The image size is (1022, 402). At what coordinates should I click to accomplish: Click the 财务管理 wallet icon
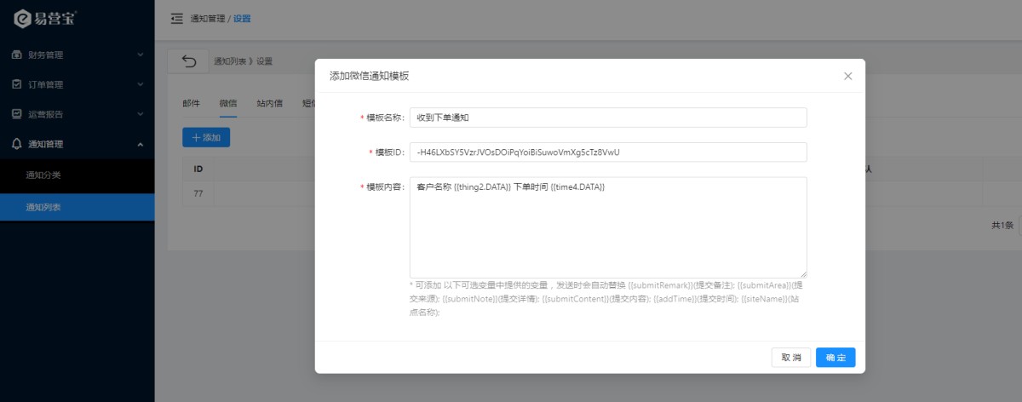pos(17,55)
